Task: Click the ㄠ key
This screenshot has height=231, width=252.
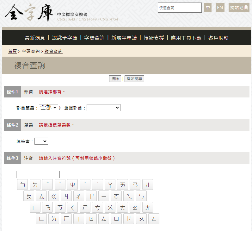Action: click(x=135, y=207)
